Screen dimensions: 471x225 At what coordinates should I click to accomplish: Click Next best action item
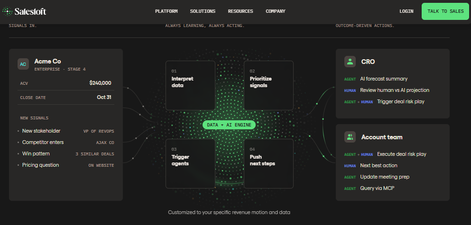(379, 166)
